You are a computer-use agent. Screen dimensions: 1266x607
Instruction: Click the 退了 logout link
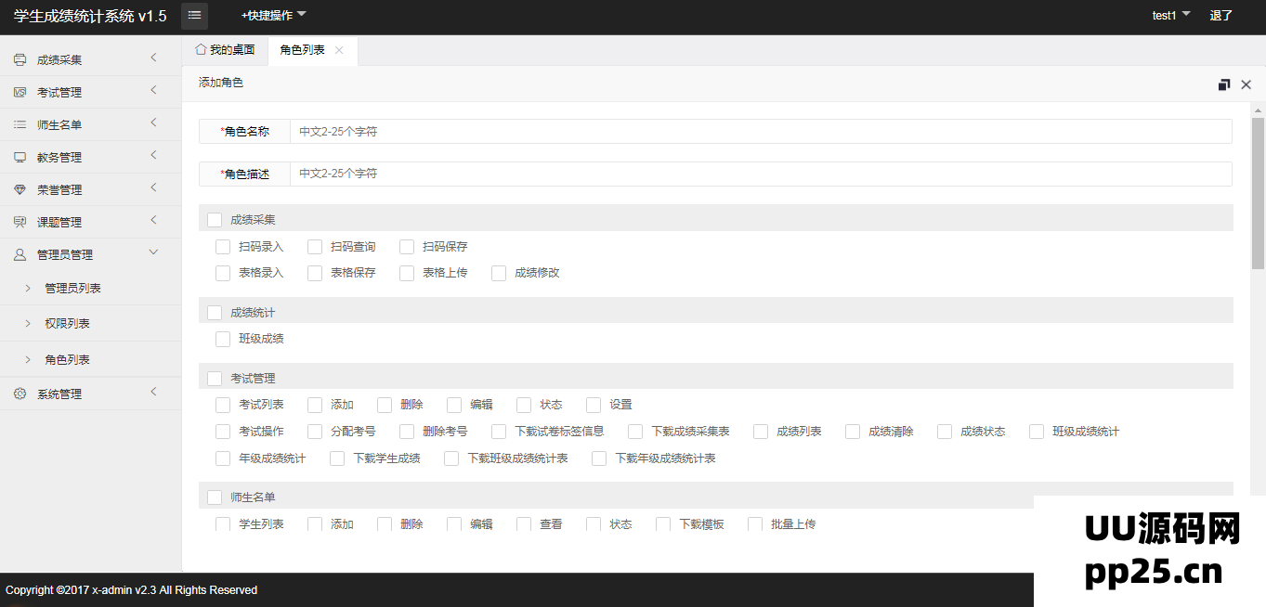(1220, 16)
